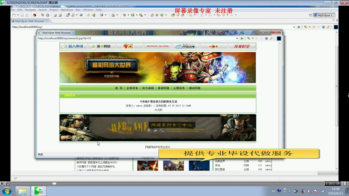Open the 测试网游 navigation link
This screenshot has width=349, height=196.
click(195, 88)
